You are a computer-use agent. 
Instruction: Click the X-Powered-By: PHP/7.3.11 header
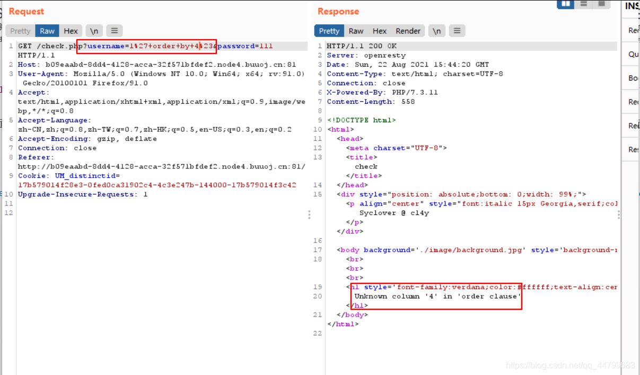pyautogui.click(x=382, y=92)
